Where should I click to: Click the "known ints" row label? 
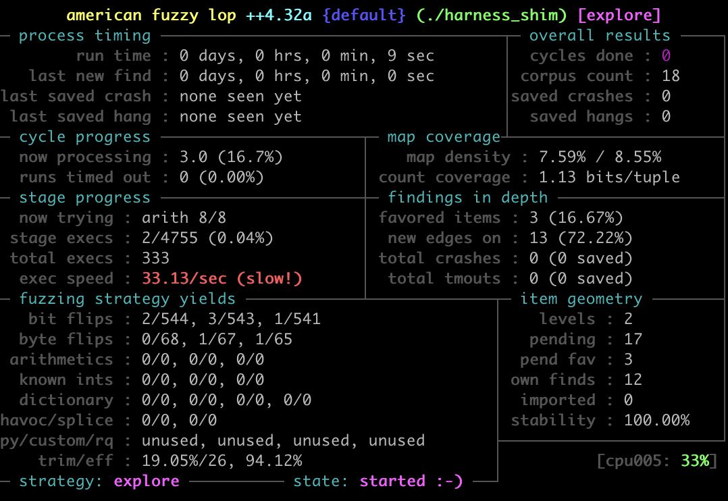66,380
